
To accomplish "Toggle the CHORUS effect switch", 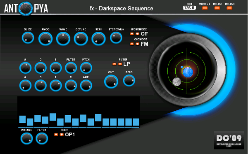I will [x=205, y=8].
